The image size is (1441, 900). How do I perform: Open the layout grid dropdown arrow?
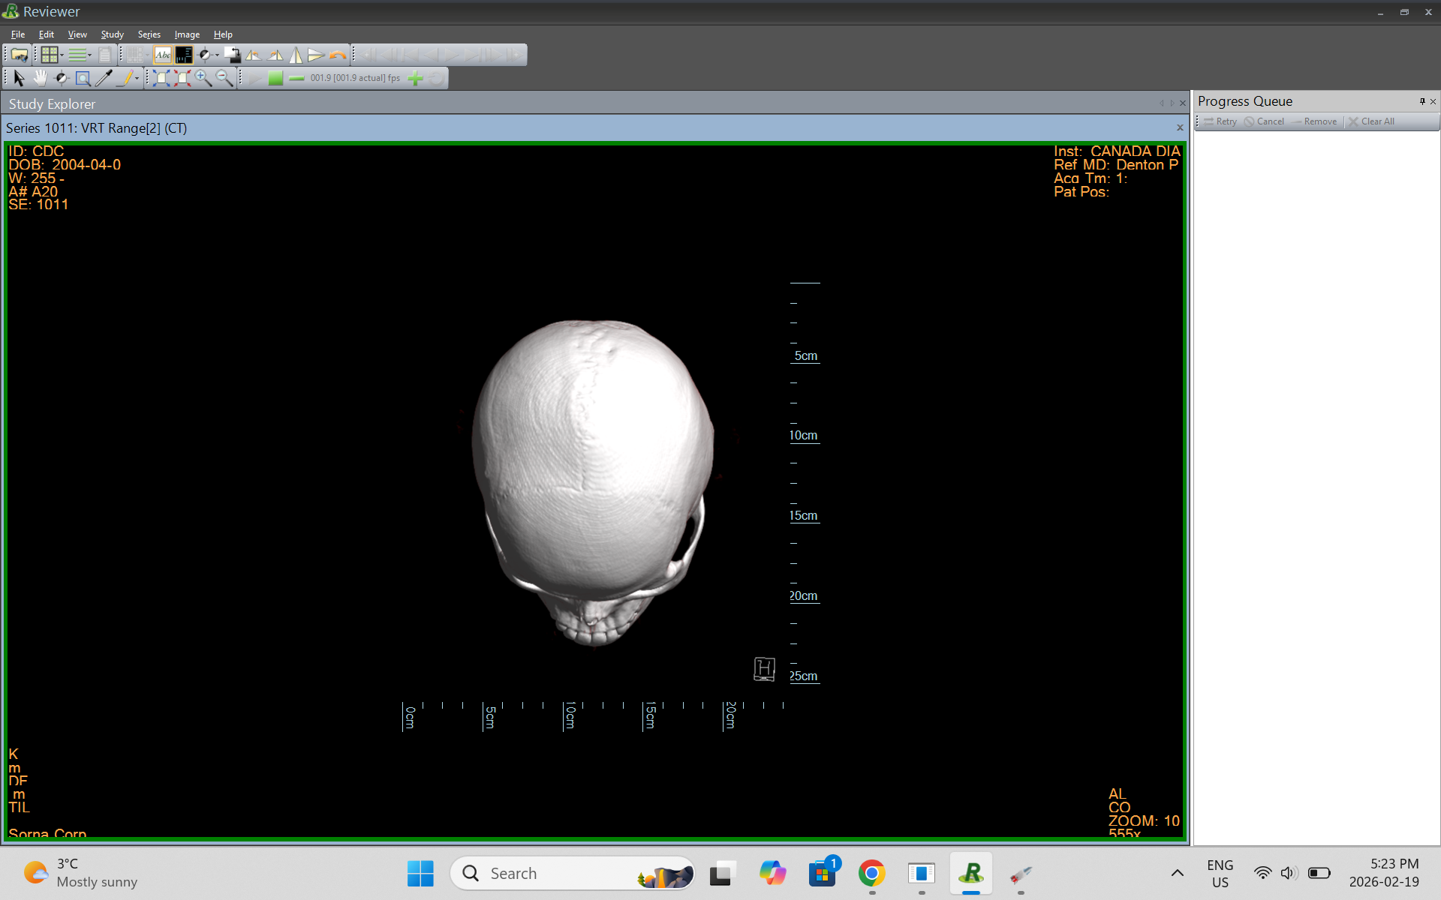coord(61,55)
